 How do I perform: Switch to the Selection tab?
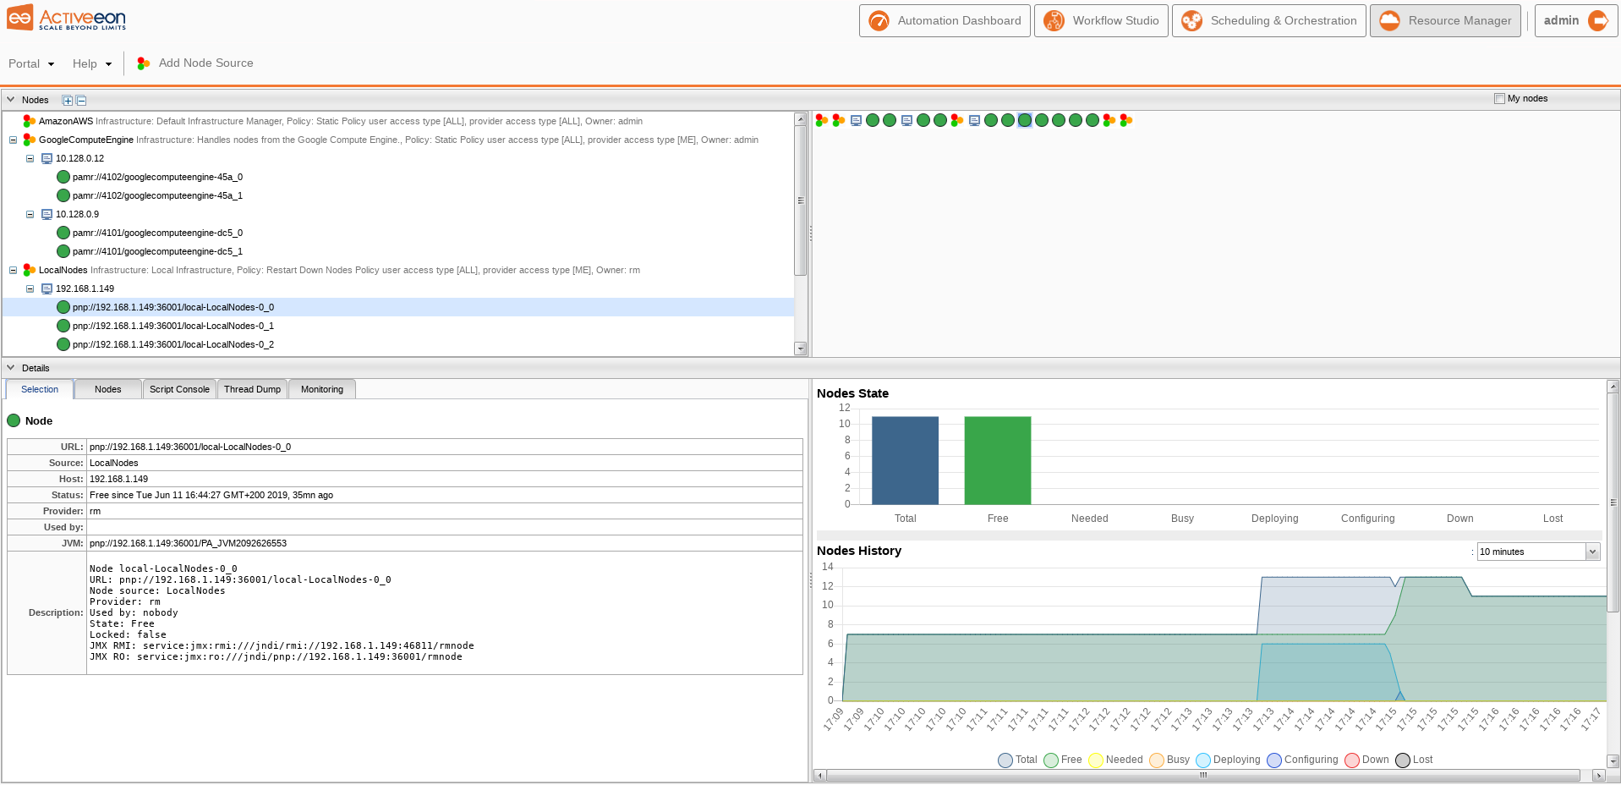pyautogui.click(x=40, y=389)
